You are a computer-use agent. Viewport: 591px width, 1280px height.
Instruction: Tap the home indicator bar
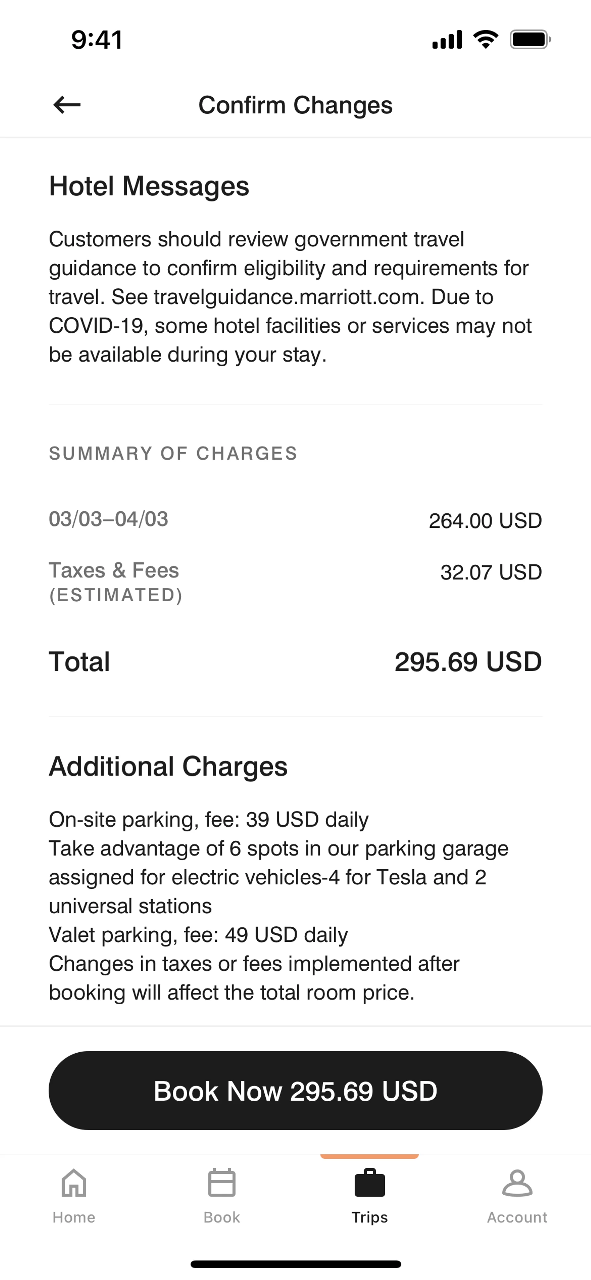tap(295, 1264)
